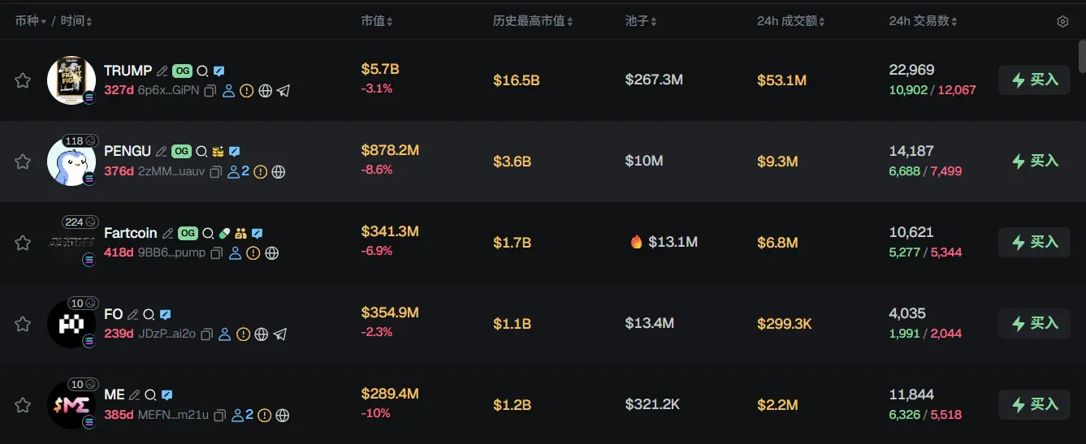Open table settings gear icon
Viewport: 1086px width, 444px height.
tap(1062, 22)
